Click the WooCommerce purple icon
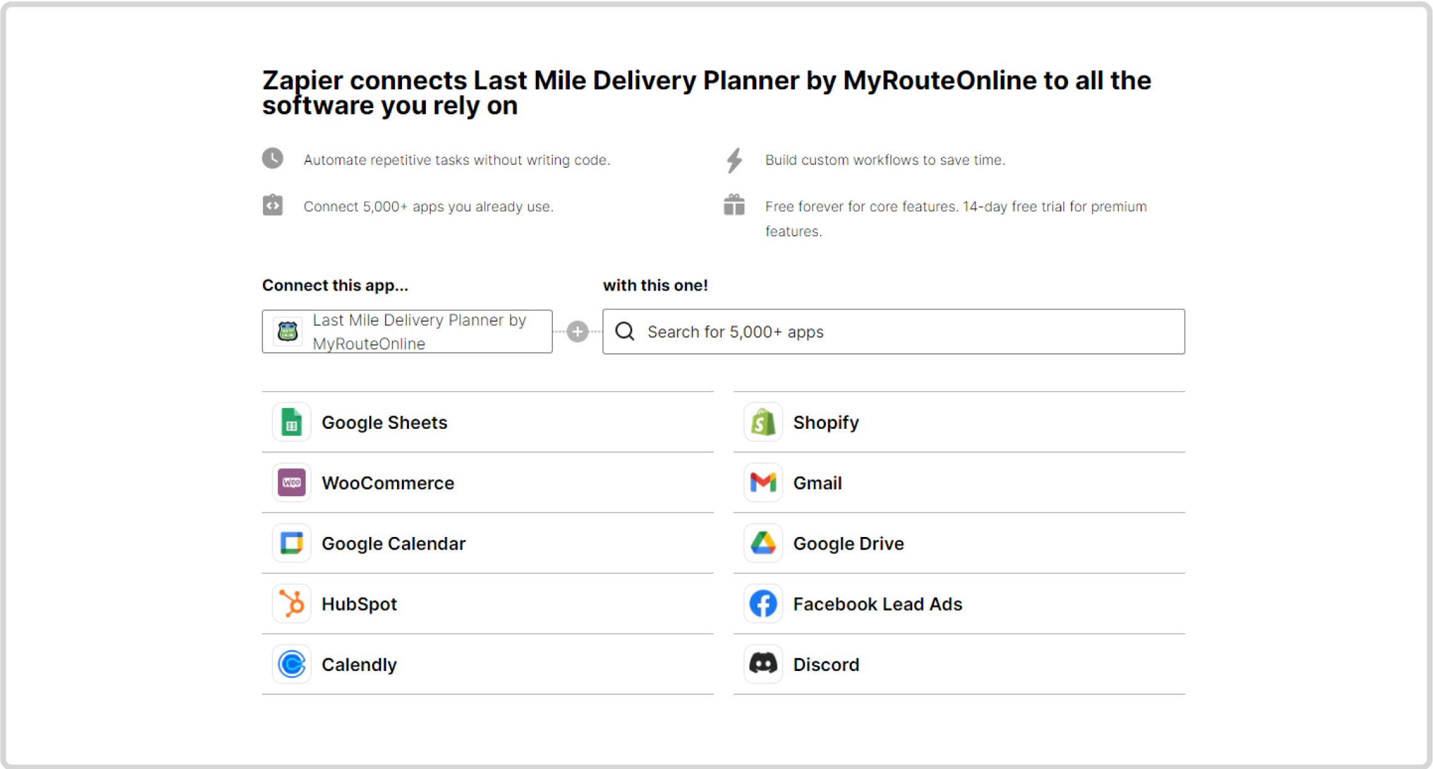 click(291, 482)
